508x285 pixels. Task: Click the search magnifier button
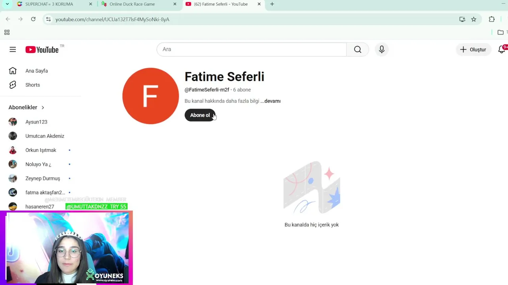click(x=358, y=49)
